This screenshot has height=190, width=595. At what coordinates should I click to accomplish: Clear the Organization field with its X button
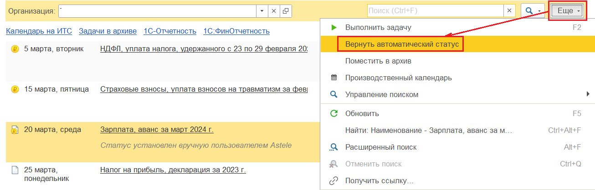[274, 11]
